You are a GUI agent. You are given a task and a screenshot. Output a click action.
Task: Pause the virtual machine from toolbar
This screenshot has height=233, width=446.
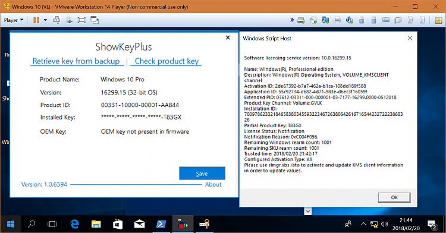pos(36,20)
